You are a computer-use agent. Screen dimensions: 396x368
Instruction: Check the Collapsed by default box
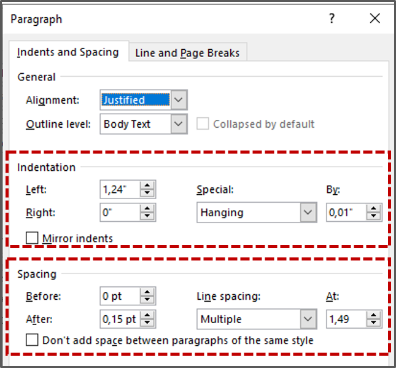tap(203, 124)
